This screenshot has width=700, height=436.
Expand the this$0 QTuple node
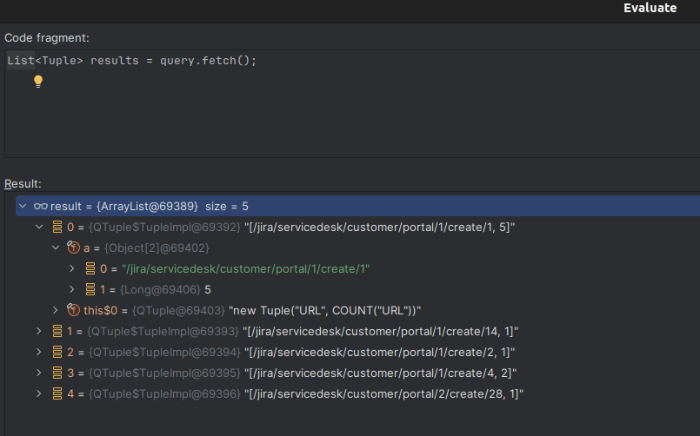point(56,310)
